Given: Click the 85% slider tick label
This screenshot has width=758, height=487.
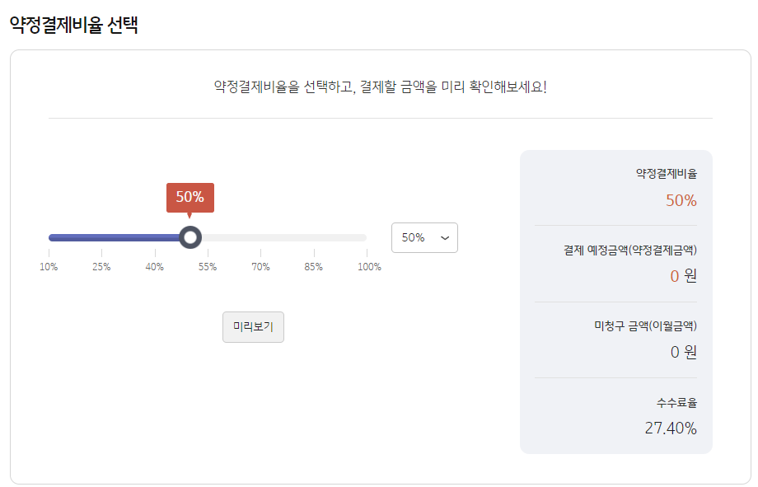Looking at the screenshot, I should (313, 266).
